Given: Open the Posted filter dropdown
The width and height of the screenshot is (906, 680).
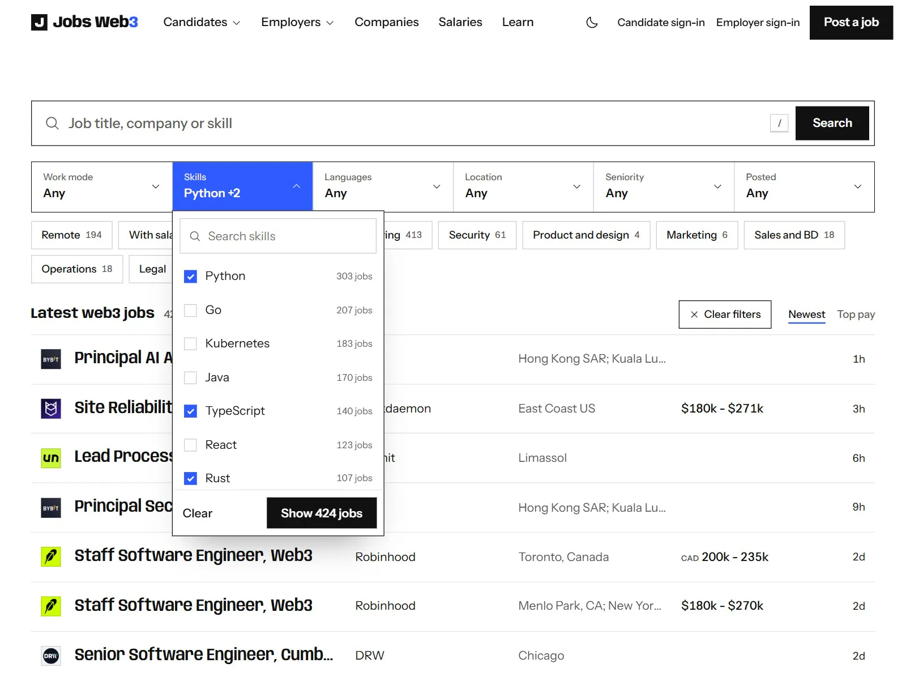Looking at the screenshot, I should pyautogui.click(x=804, y=187).
